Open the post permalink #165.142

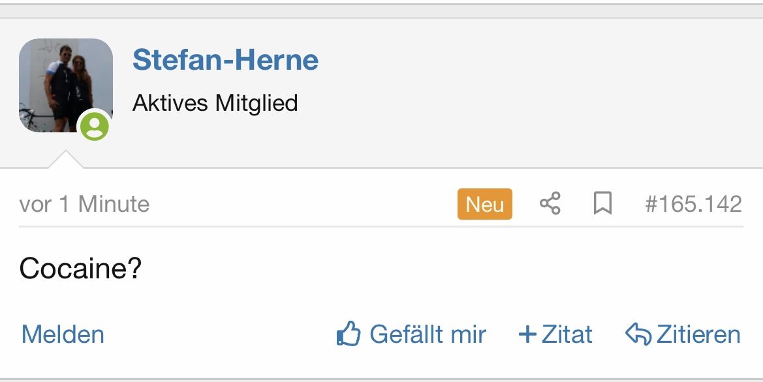(693, 204)
